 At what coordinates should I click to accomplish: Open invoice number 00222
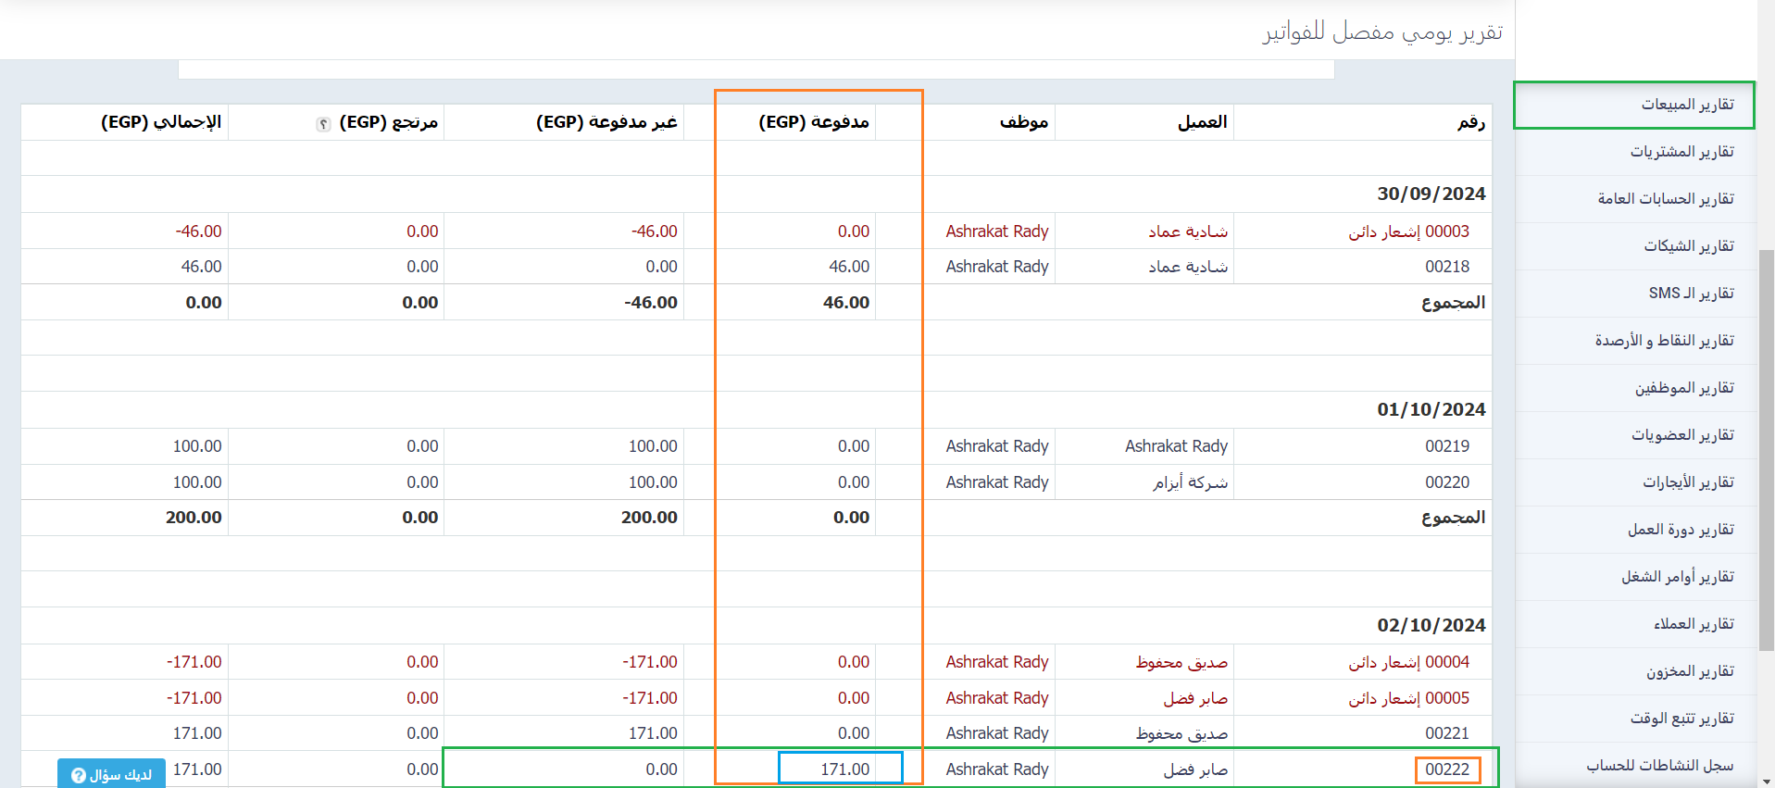(1446, 769)
